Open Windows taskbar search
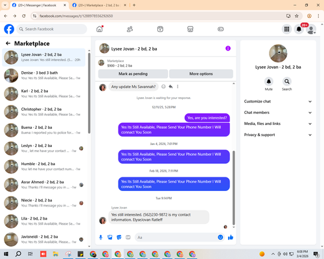 [x=18, y=254]
